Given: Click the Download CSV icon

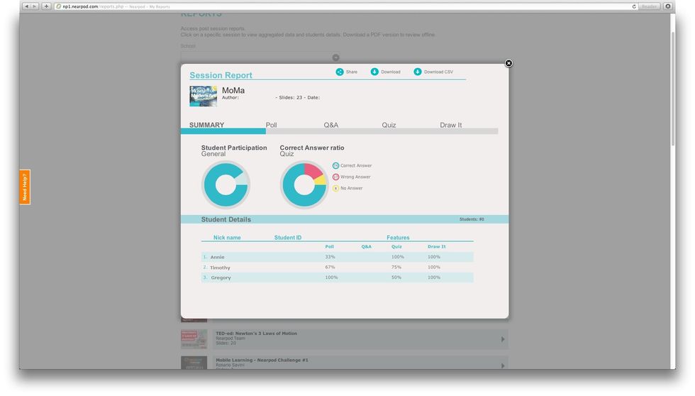Looking at the screenshot, I should coord(418,72).
